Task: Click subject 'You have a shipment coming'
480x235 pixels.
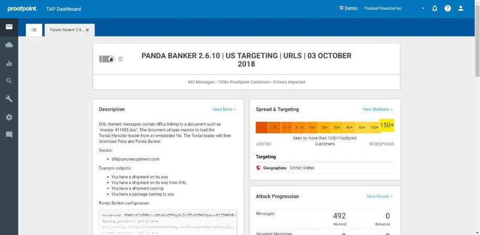Action: click(138, 188)
